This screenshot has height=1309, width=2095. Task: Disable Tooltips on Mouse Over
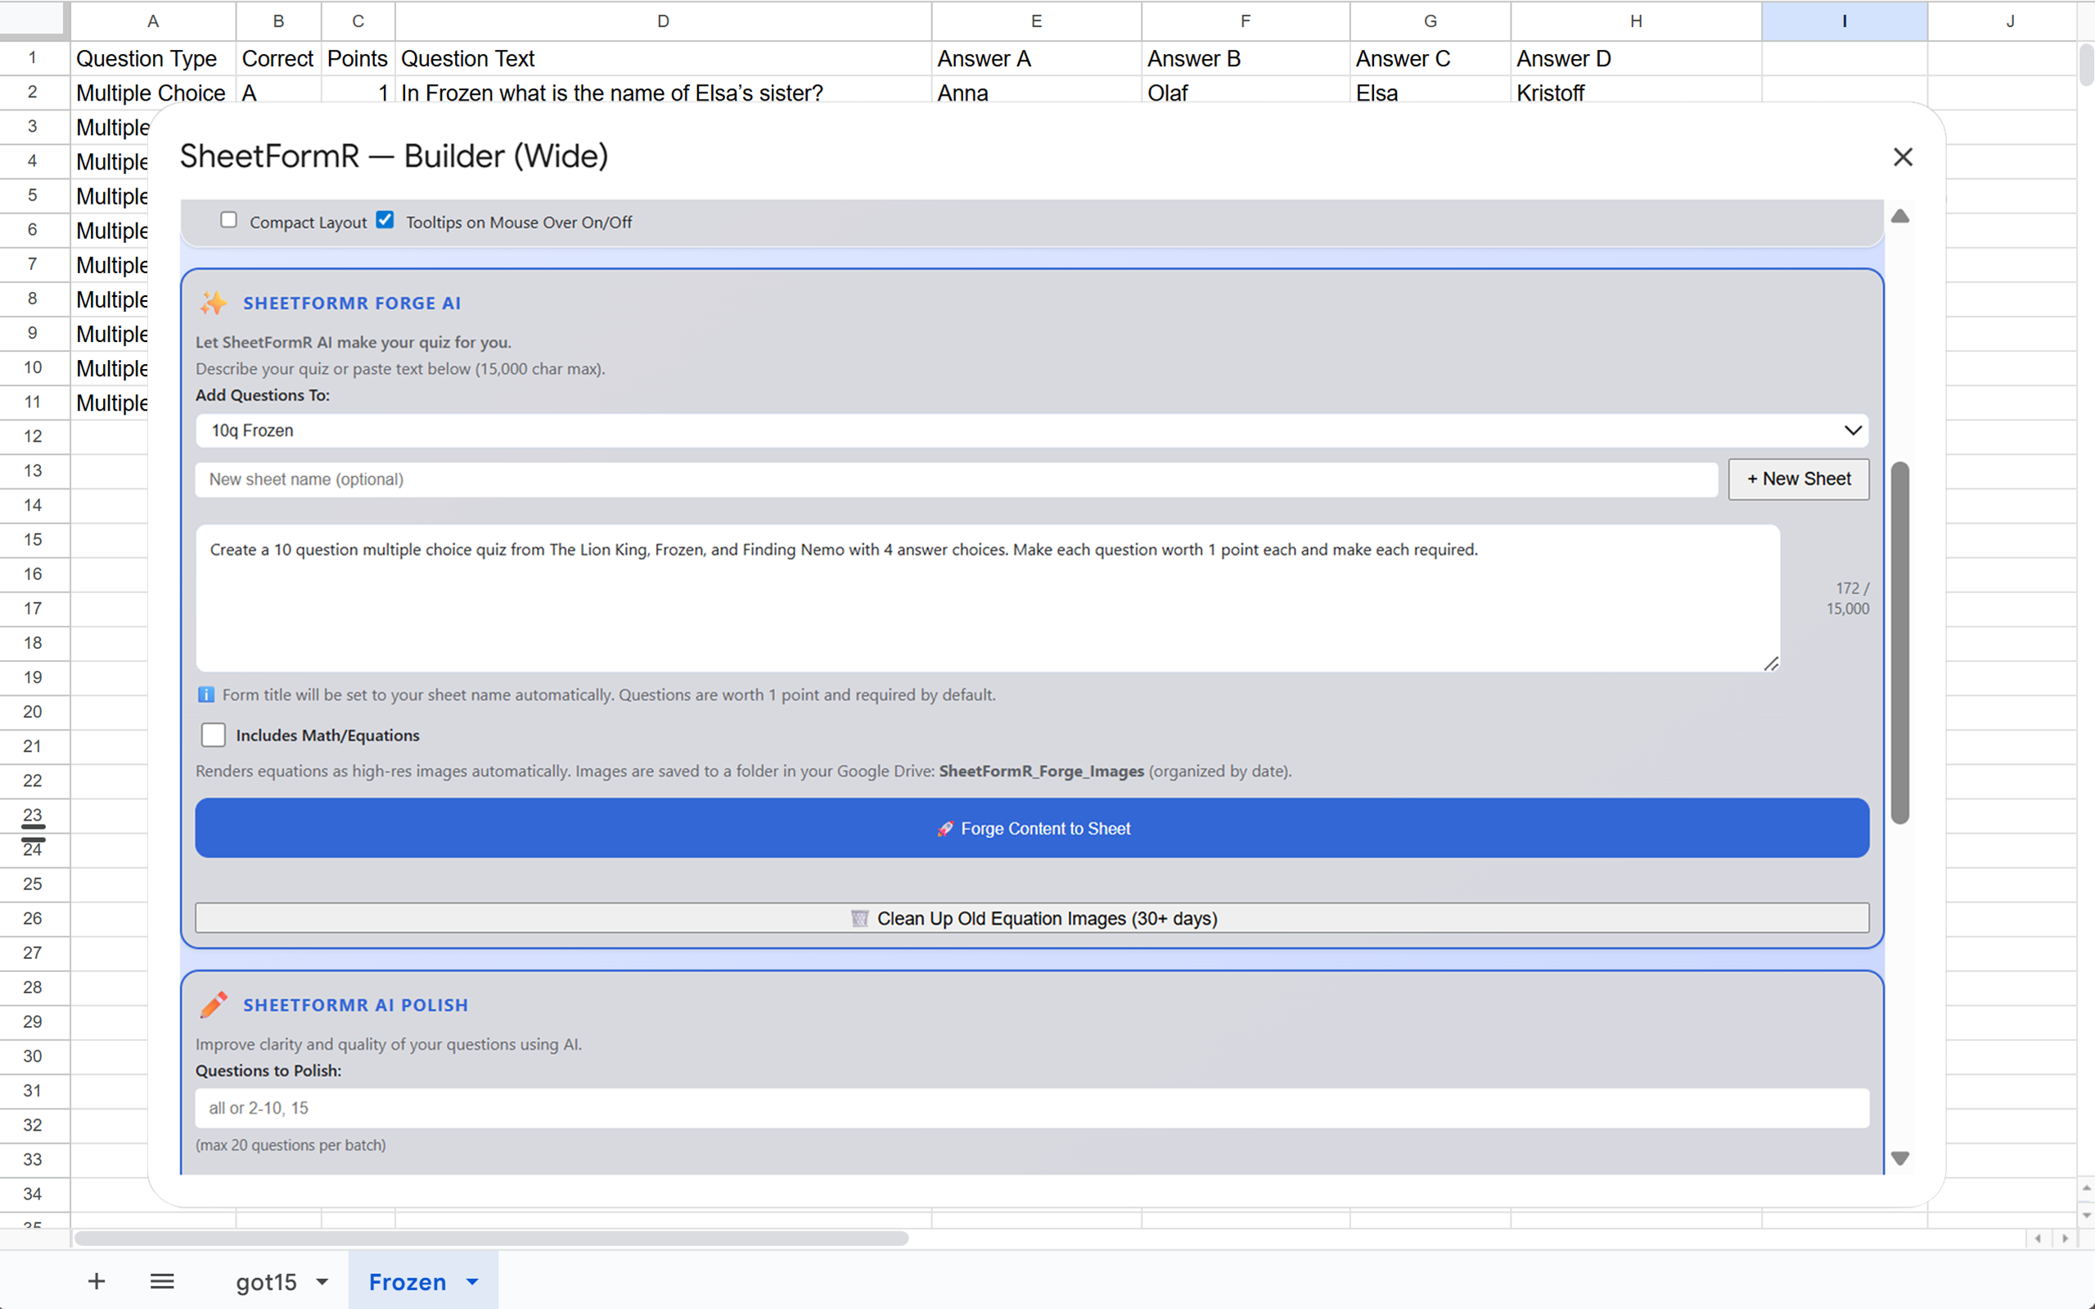tap(385, 220)
